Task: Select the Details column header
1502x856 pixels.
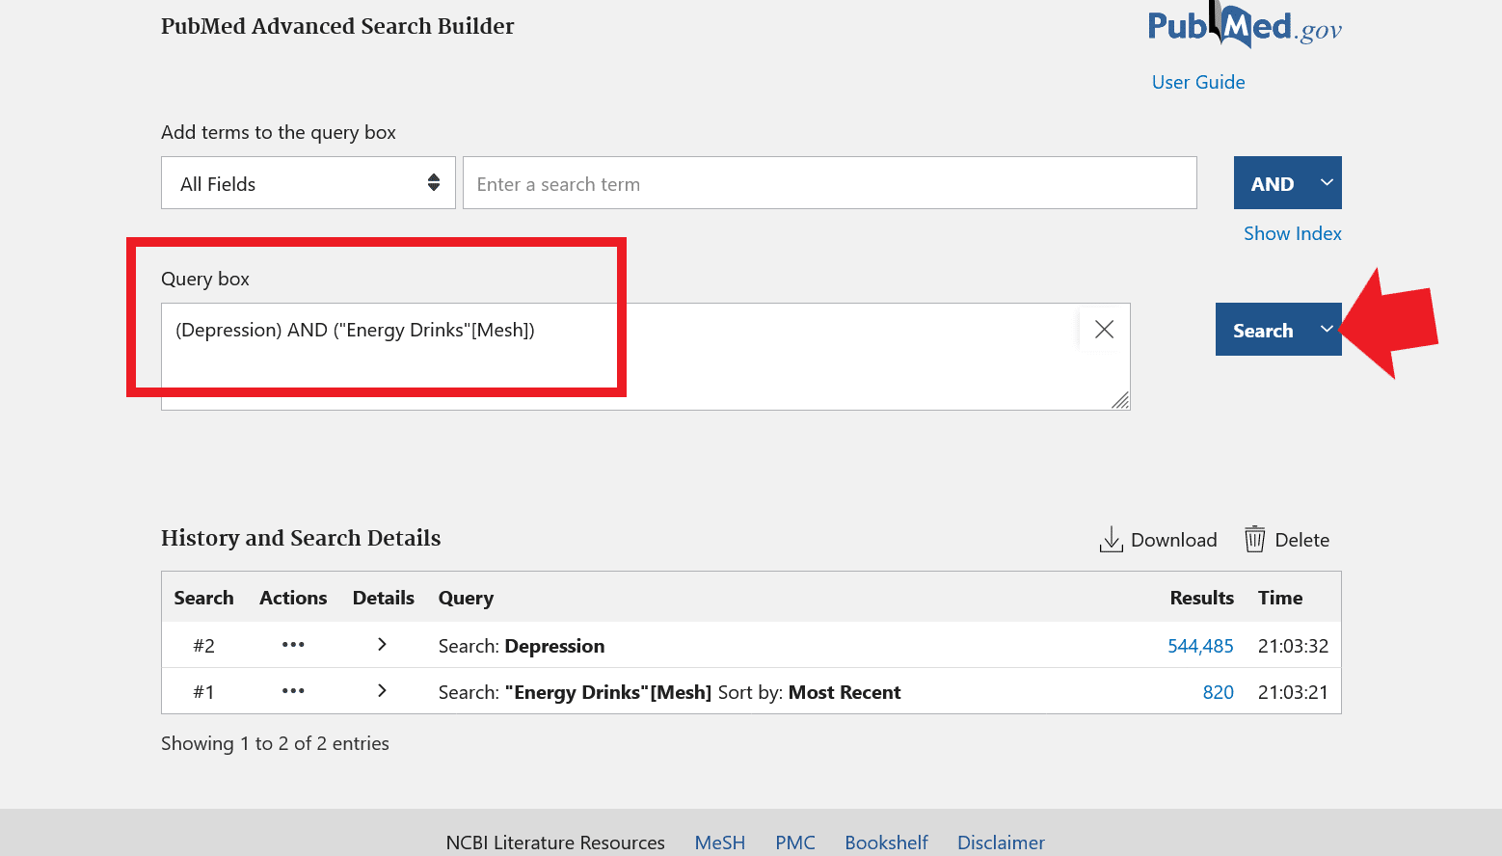Action: pyautogui.click(x=383, y=598)
